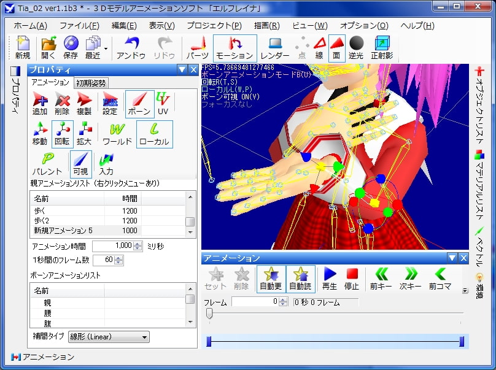Toggle ボーン (Bone) mode button
The width and height of the screenshot is (496, 370).
139,104
